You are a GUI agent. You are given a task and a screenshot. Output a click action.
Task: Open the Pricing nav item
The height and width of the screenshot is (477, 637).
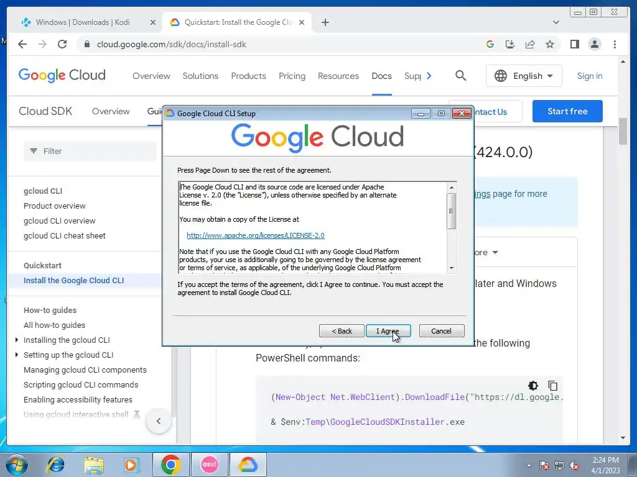click(292, 76)
